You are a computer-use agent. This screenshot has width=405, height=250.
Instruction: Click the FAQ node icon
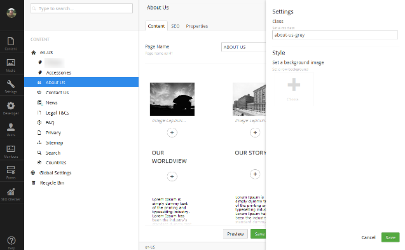tap(39, 123)
